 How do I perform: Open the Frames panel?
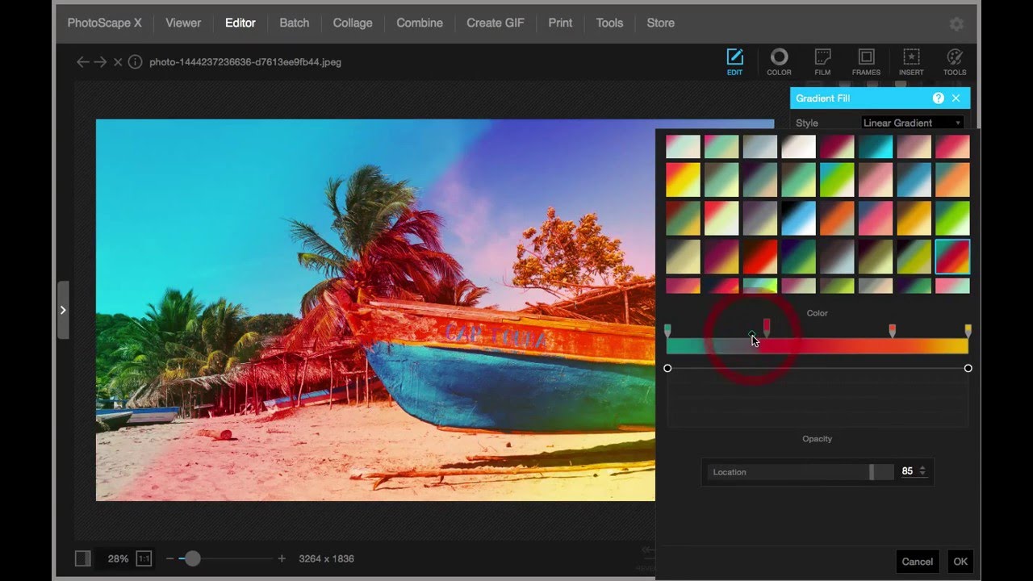tap(866, 61)
